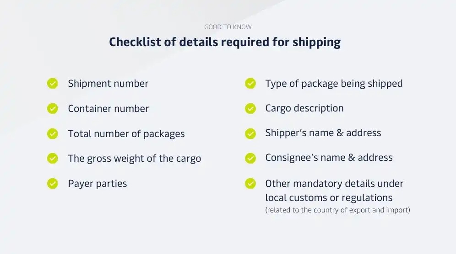Click the GOOD TO KNOW caption

click(228, 27)
